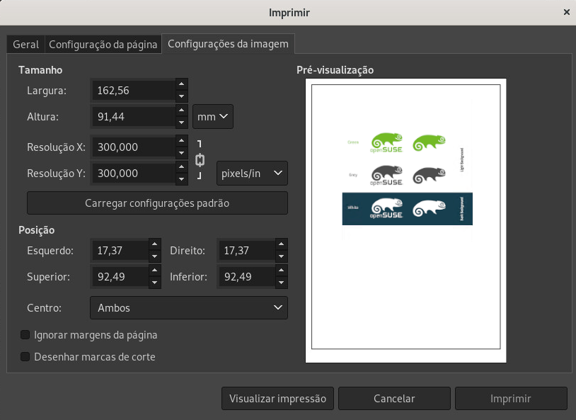The width and height of the screenshot is (576, 420).
Task: Decrease Resolução X with down arrow
Action: (x=181, y=153)
